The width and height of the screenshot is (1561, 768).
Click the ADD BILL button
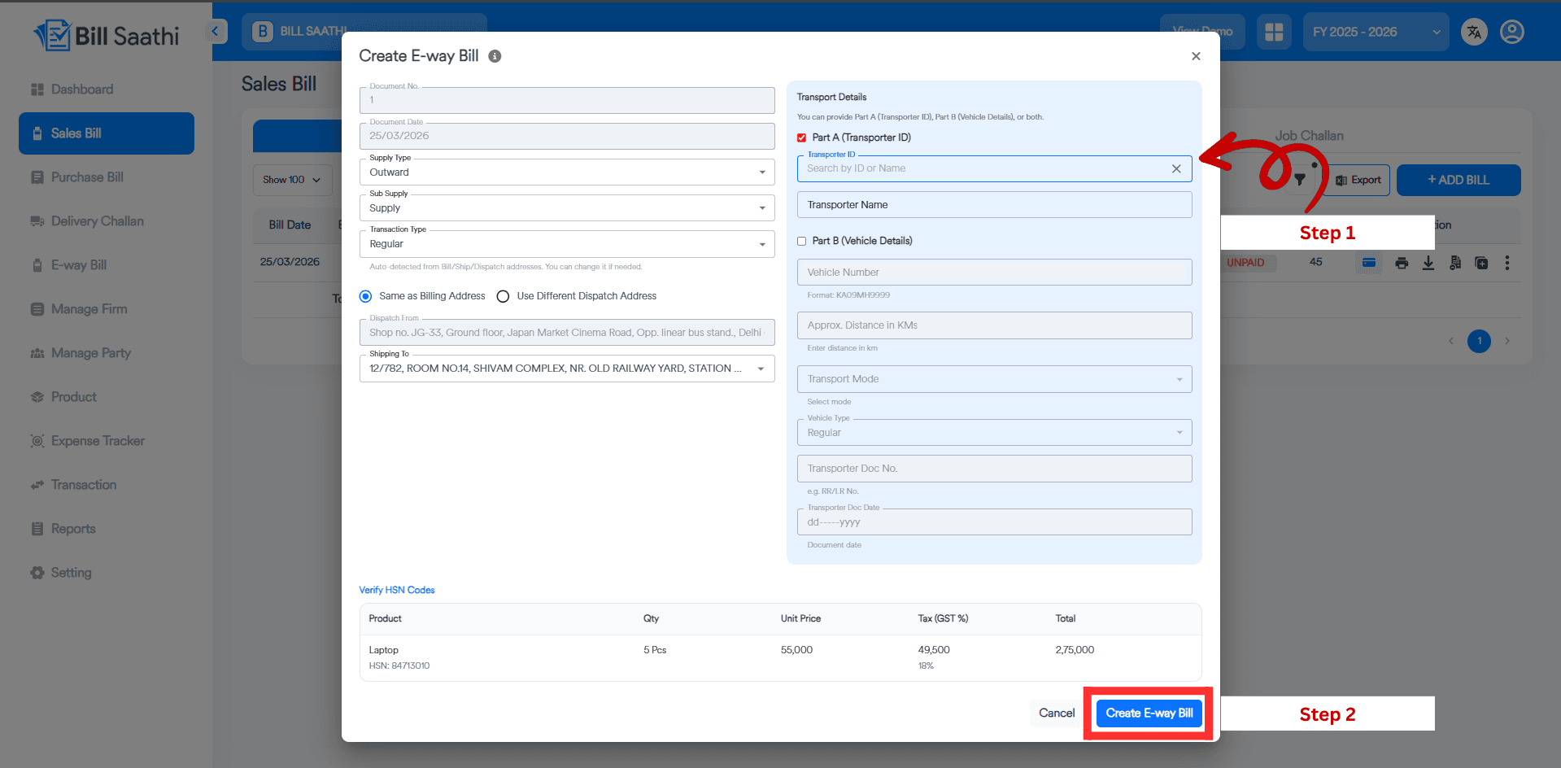click(x=1459, y=180)
